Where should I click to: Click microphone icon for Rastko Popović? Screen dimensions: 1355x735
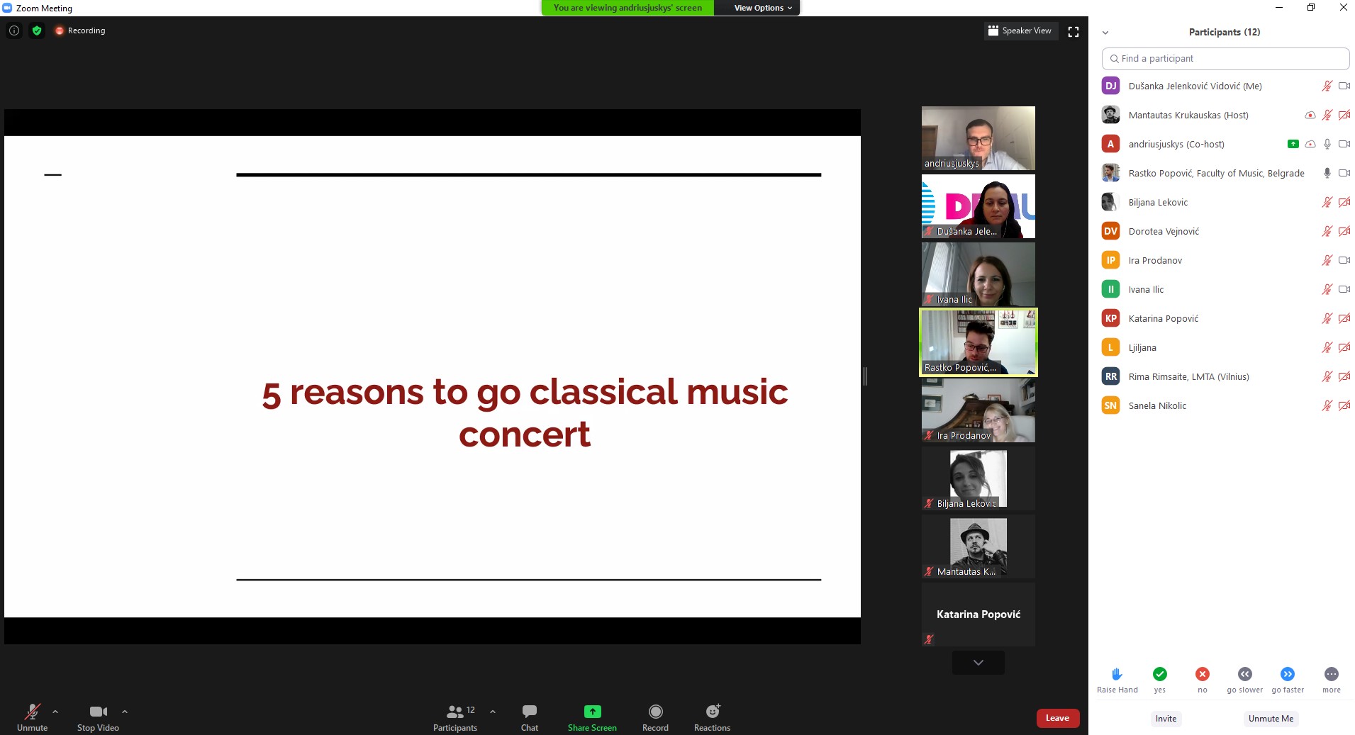(x=1327, y=173)
